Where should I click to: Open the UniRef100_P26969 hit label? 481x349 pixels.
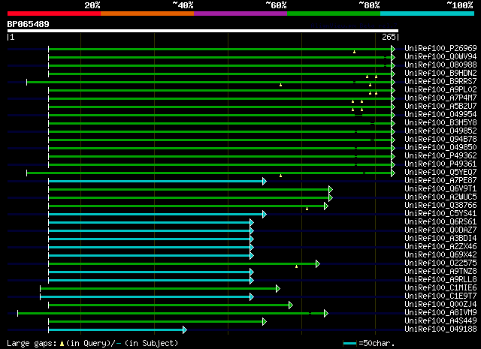click(x=440, y=48)
